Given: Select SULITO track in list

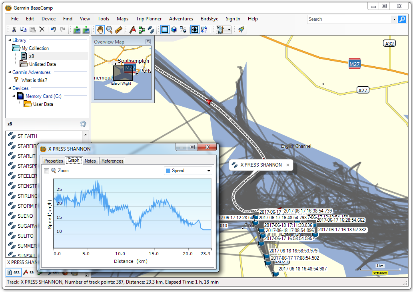Looking at the screenshot, I should click(25, 236).
